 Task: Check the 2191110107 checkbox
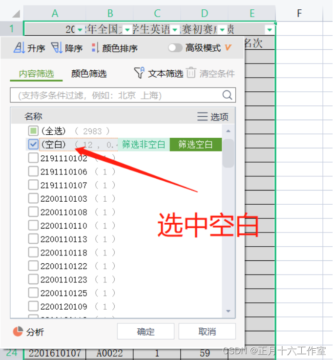(33, 185)
